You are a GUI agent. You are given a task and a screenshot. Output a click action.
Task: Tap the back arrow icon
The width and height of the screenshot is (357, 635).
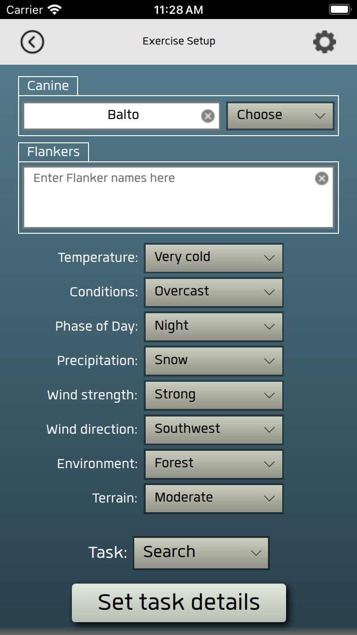point(32,42)
